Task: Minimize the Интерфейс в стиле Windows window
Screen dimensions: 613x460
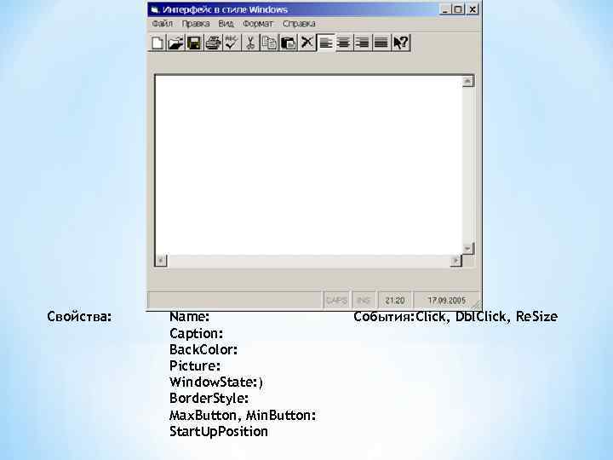Action: (445, 9)
